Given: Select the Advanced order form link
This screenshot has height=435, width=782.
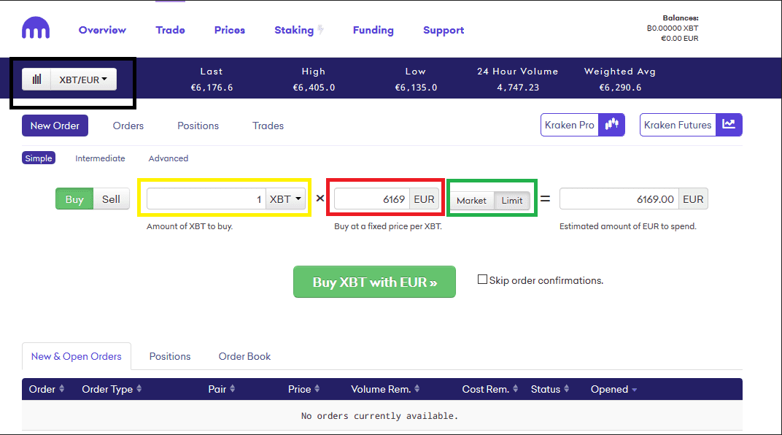Looking at the screenshot, I should (x=168, y=158).
